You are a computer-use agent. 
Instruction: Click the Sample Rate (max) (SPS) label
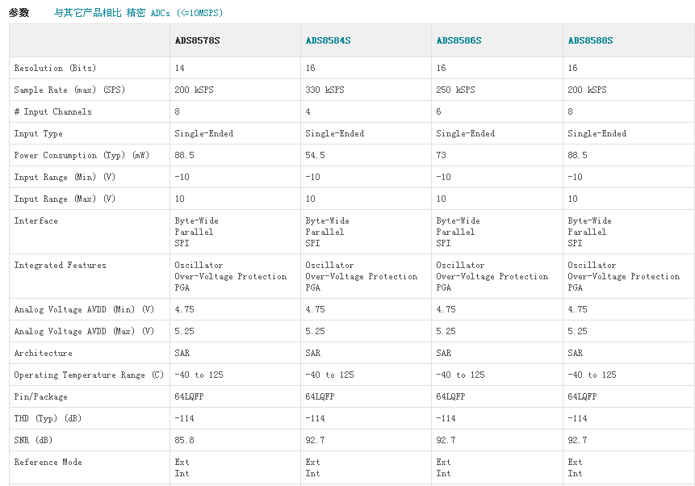(x=69, y=90)
